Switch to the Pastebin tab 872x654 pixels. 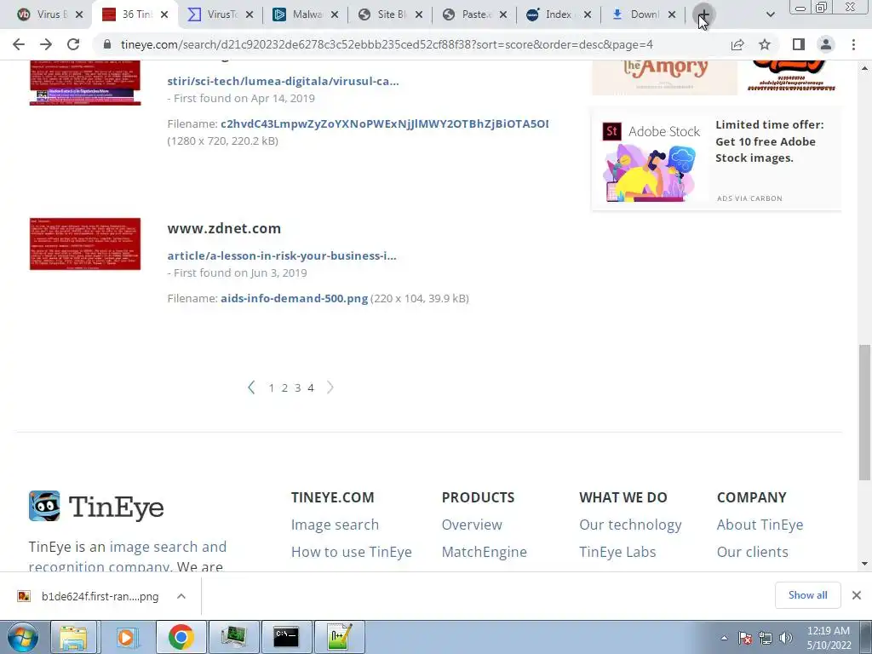(475, 14)
